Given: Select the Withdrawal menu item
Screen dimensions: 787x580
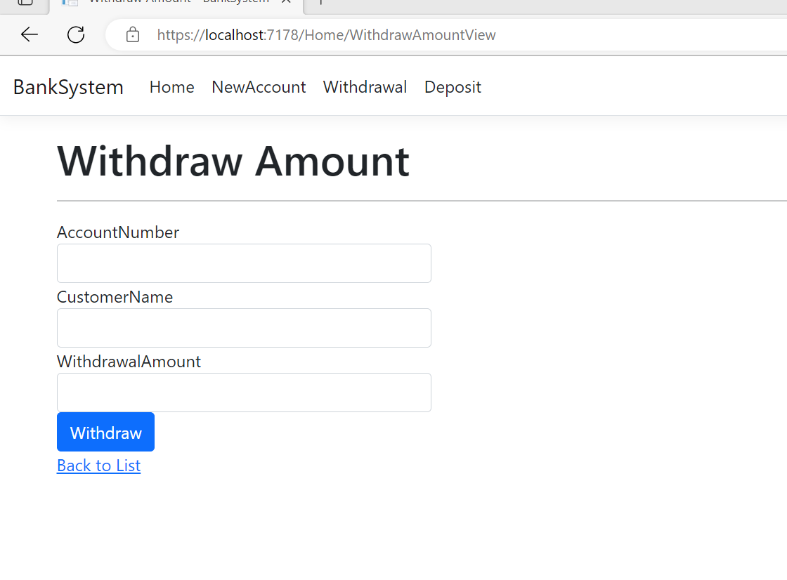Looking at the screenshot, I should point(365,87).
